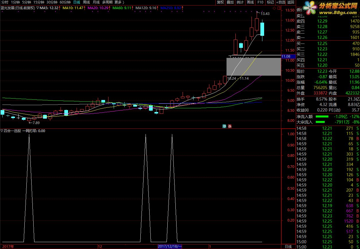
Task: Click the MA20: 10.29 indicator label
Action: [x=98, y=8]
